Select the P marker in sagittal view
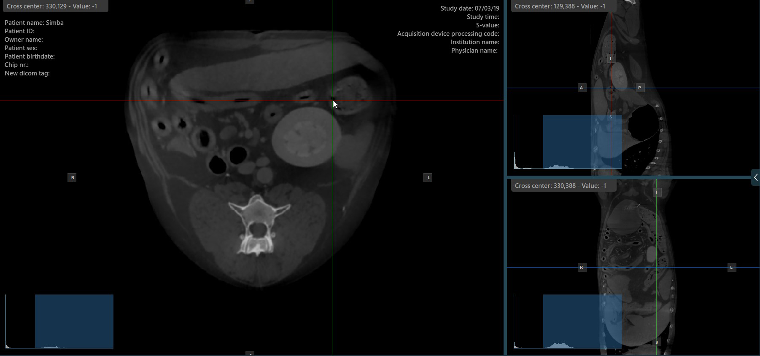This screenshot has width=760, height=356. [x=640, y=88]
